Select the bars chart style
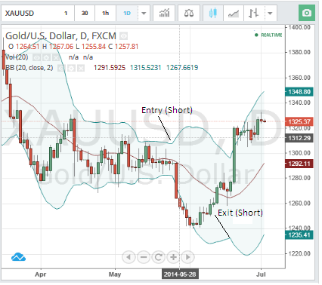Image resolution: width=322 pixels, height=285 pixels. point(253,13)
